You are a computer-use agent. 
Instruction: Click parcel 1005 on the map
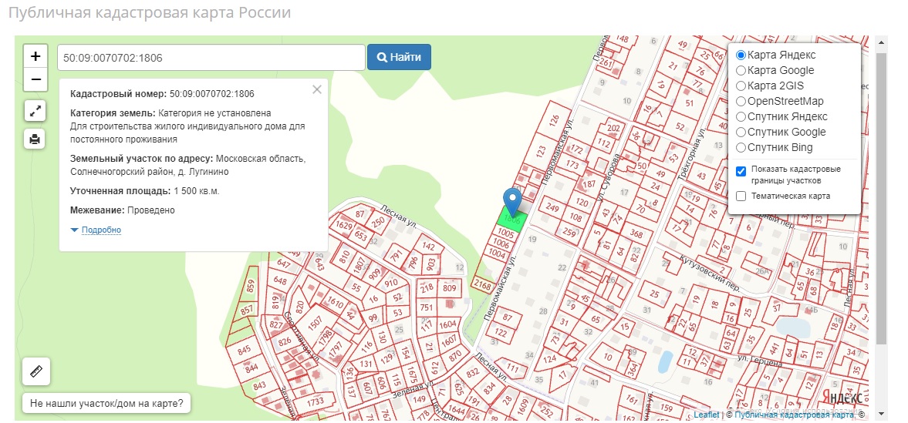point(506,233)
